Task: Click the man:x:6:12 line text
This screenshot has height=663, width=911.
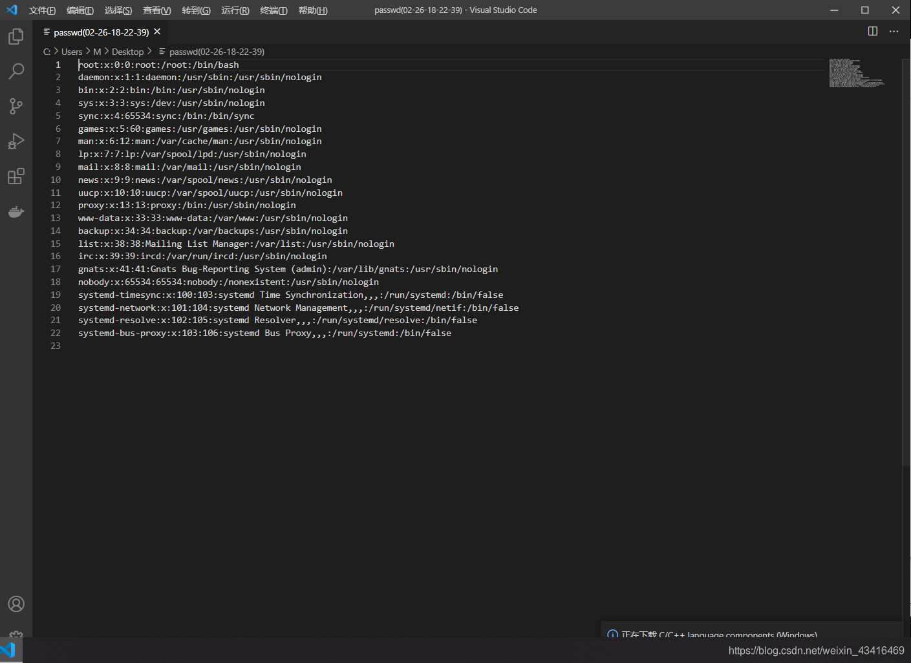Action: [200, 141]
